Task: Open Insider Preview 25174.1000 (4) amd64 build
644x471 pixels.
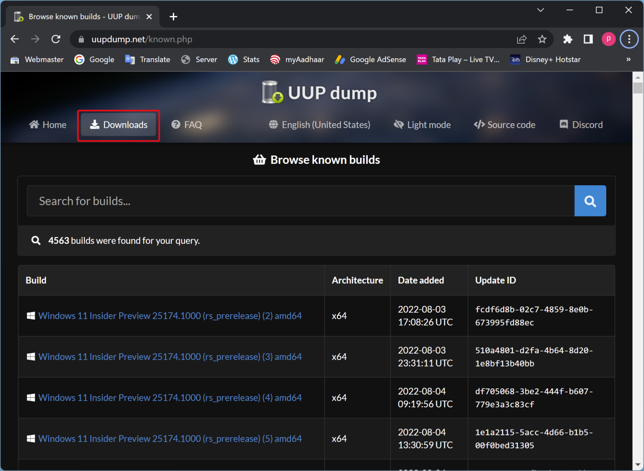Action: 170,398
